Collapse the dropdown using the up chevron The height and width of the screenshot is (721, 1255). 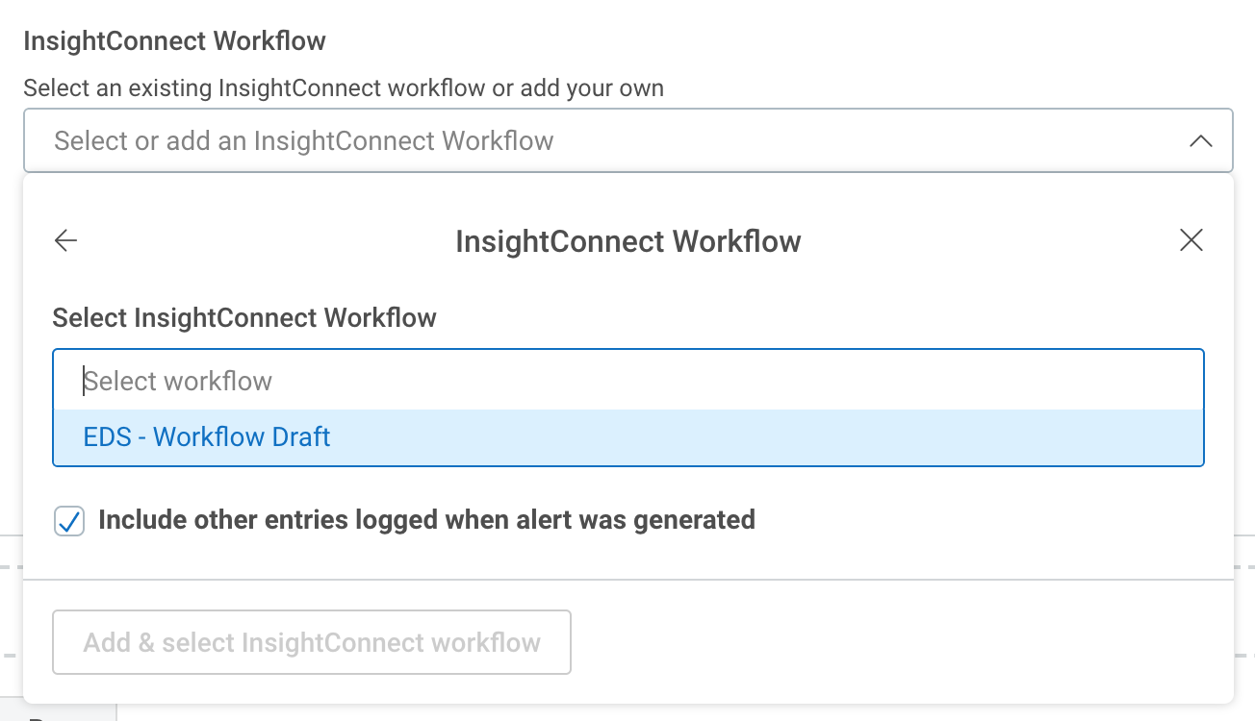(x=1200, y=141)
